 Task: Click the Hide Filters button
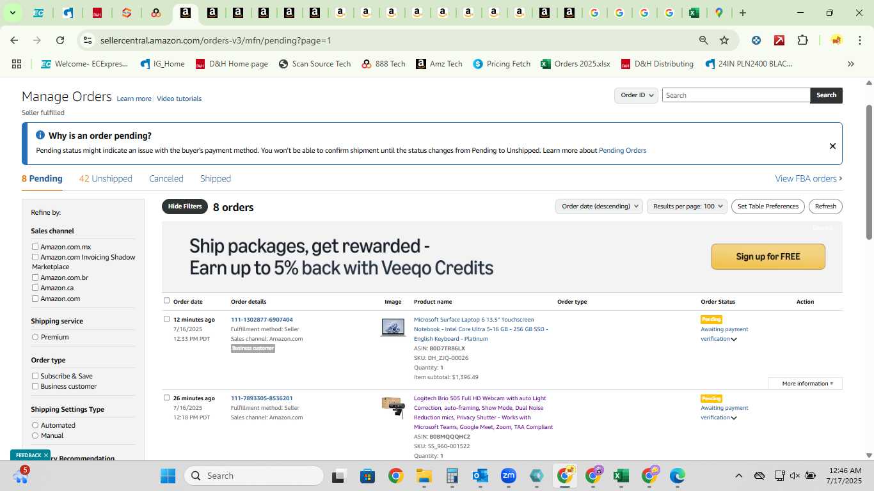click(x=185, y=207)
